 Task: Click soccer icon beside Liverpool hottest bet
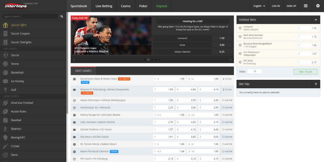[x=240, y=28]
